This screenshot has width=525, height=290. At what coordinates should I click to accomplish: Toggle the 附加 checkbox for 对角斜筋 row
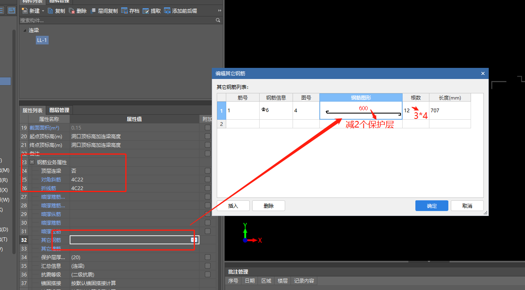[x=208, y=179]
